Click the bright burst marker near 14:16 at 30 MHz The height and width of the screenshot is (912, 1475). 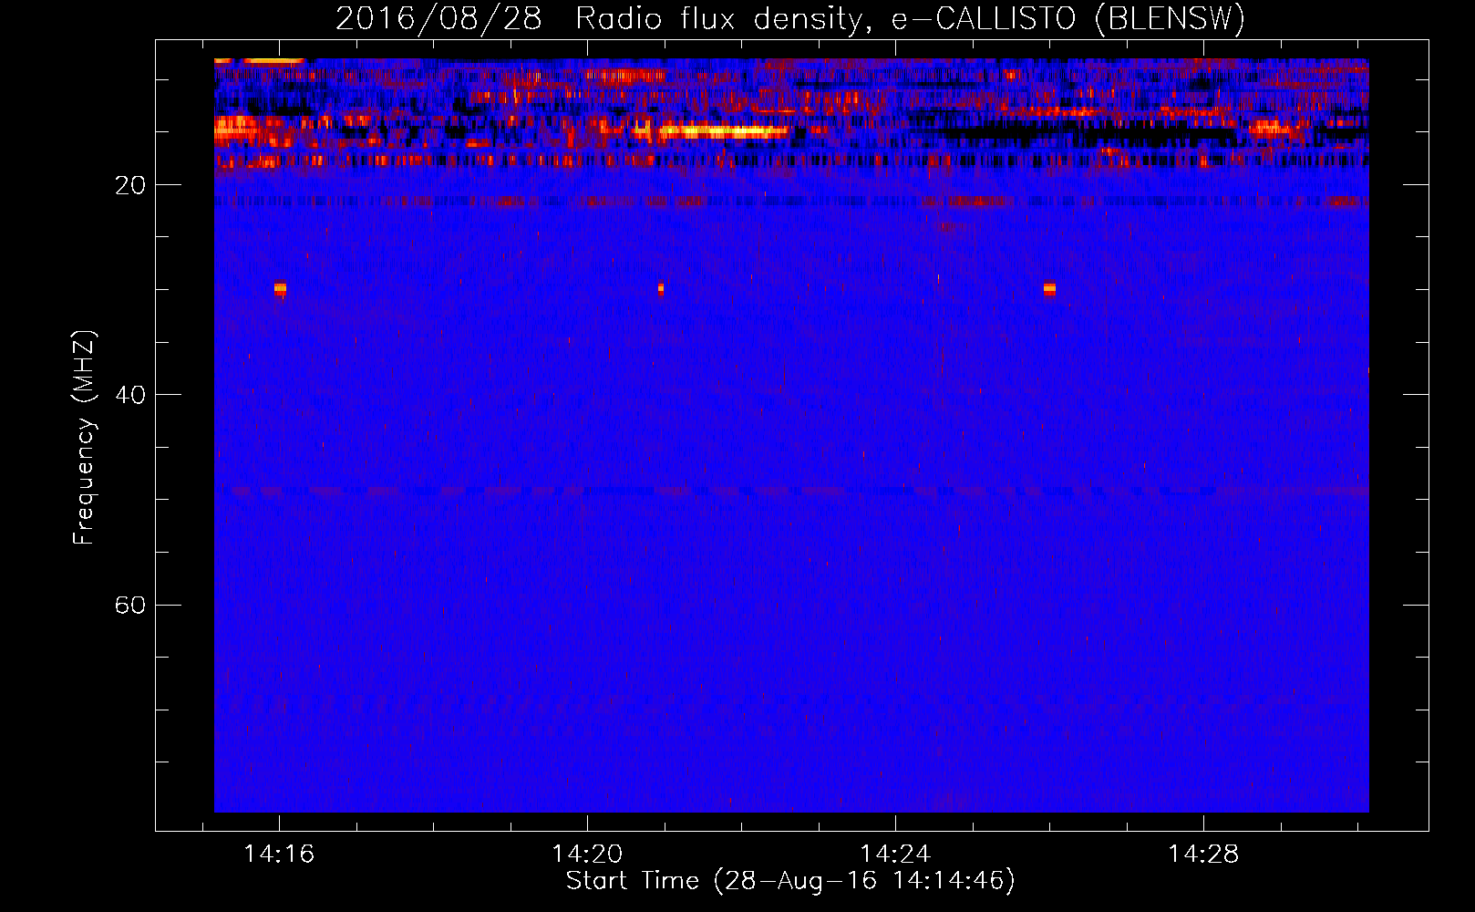tap(280, 289)
